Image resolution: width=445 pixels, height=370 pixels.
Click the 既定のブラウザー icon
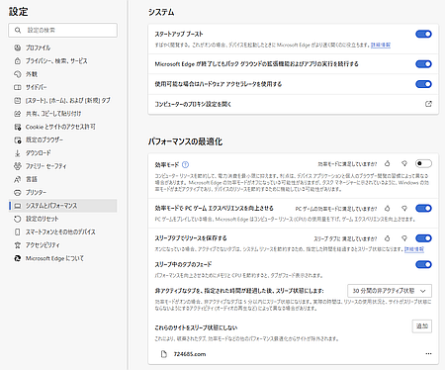pos(18,140)
